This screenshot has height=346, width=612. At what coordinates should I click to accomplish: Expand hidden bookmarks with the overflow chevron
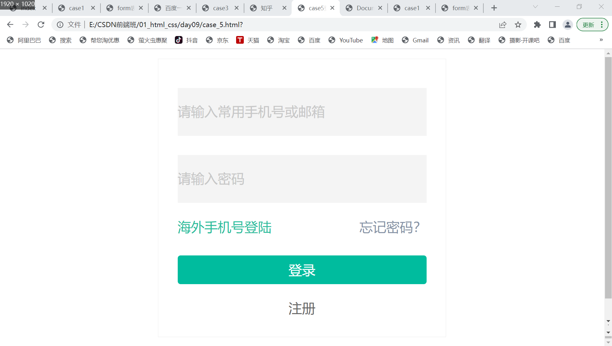pyautogui.click(x=601, y=40)
